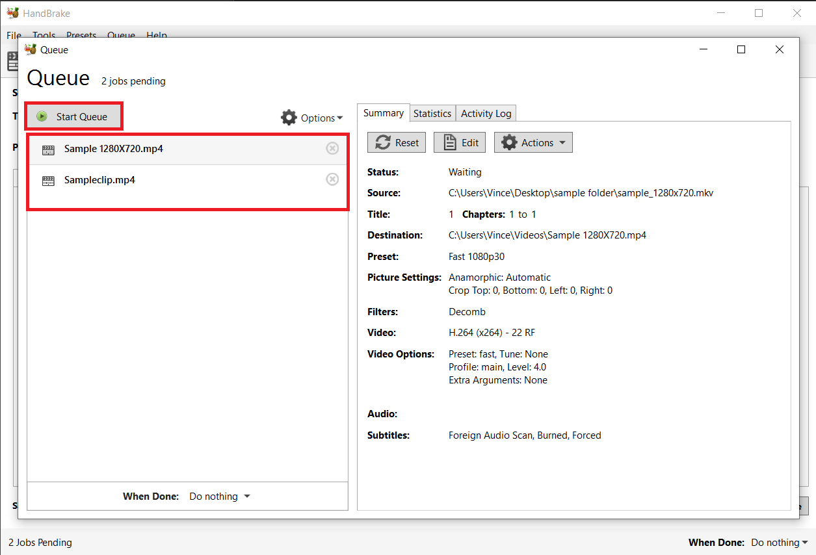Click the gear icon on Options

point(289,118)
